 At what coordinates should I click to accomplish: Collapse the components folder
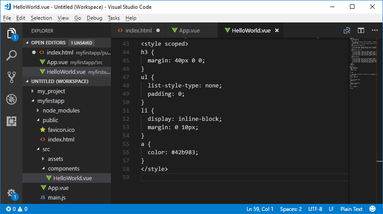point(44,168)
